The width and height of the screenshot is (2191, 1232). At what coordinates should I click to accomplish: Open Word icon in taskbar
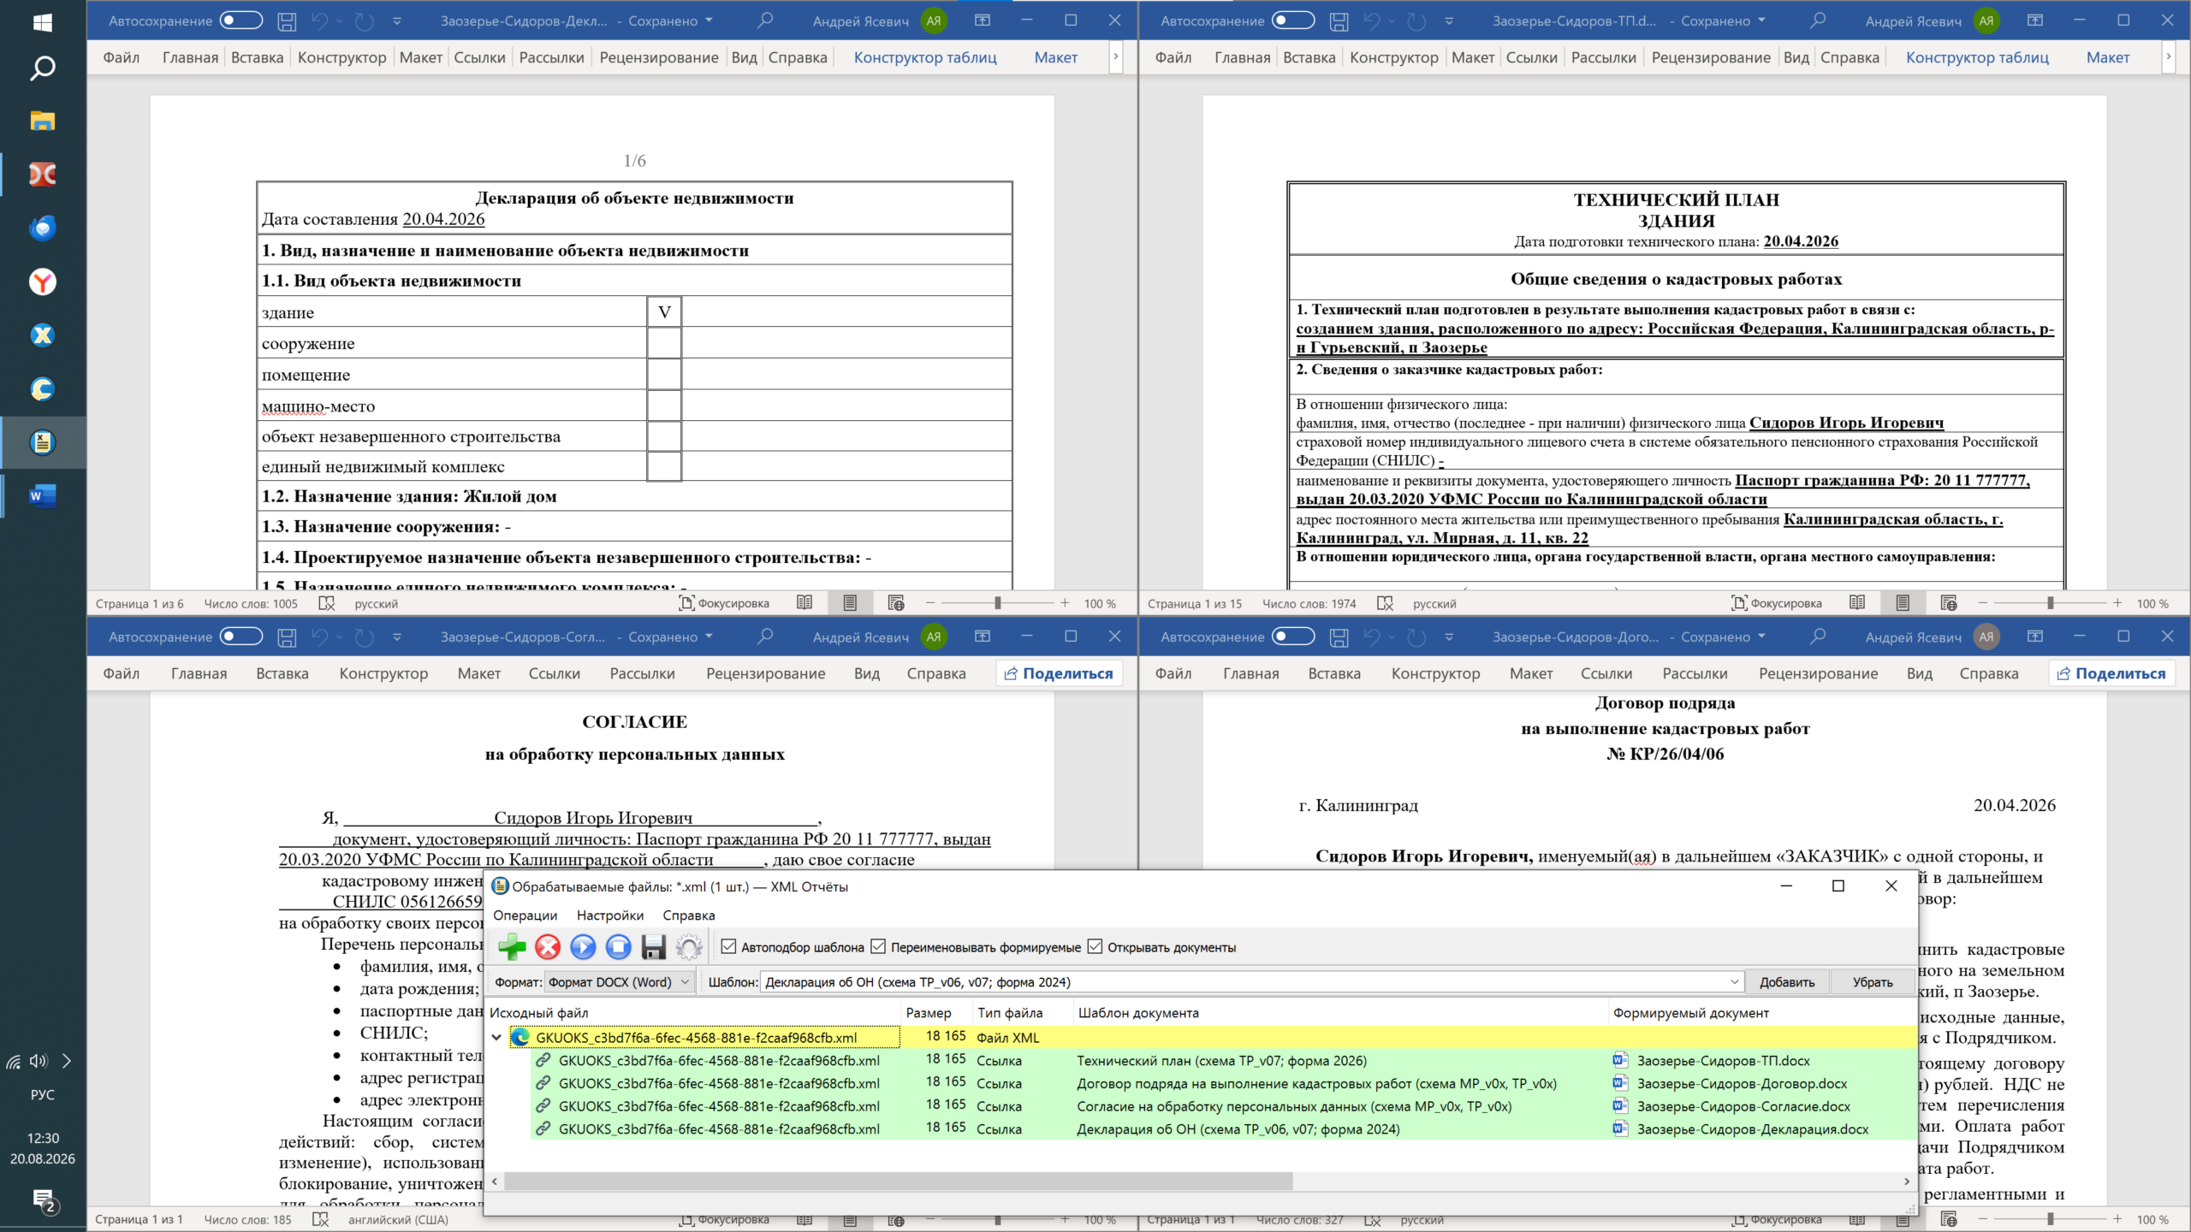(42, 495)
